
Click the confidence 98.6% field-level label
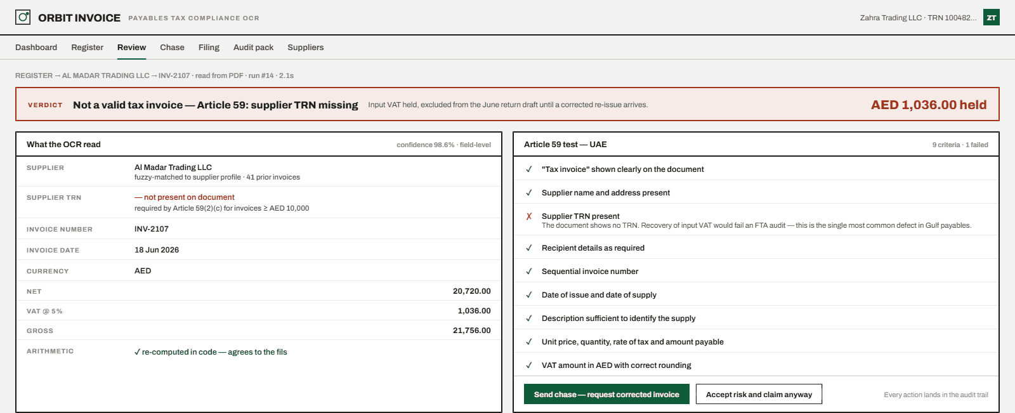(x=444, y=145)
